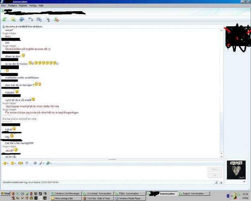251x201 pixels.
Task: Click 'Du har precis skickat en vibb' notice
Action: point(20,119)
